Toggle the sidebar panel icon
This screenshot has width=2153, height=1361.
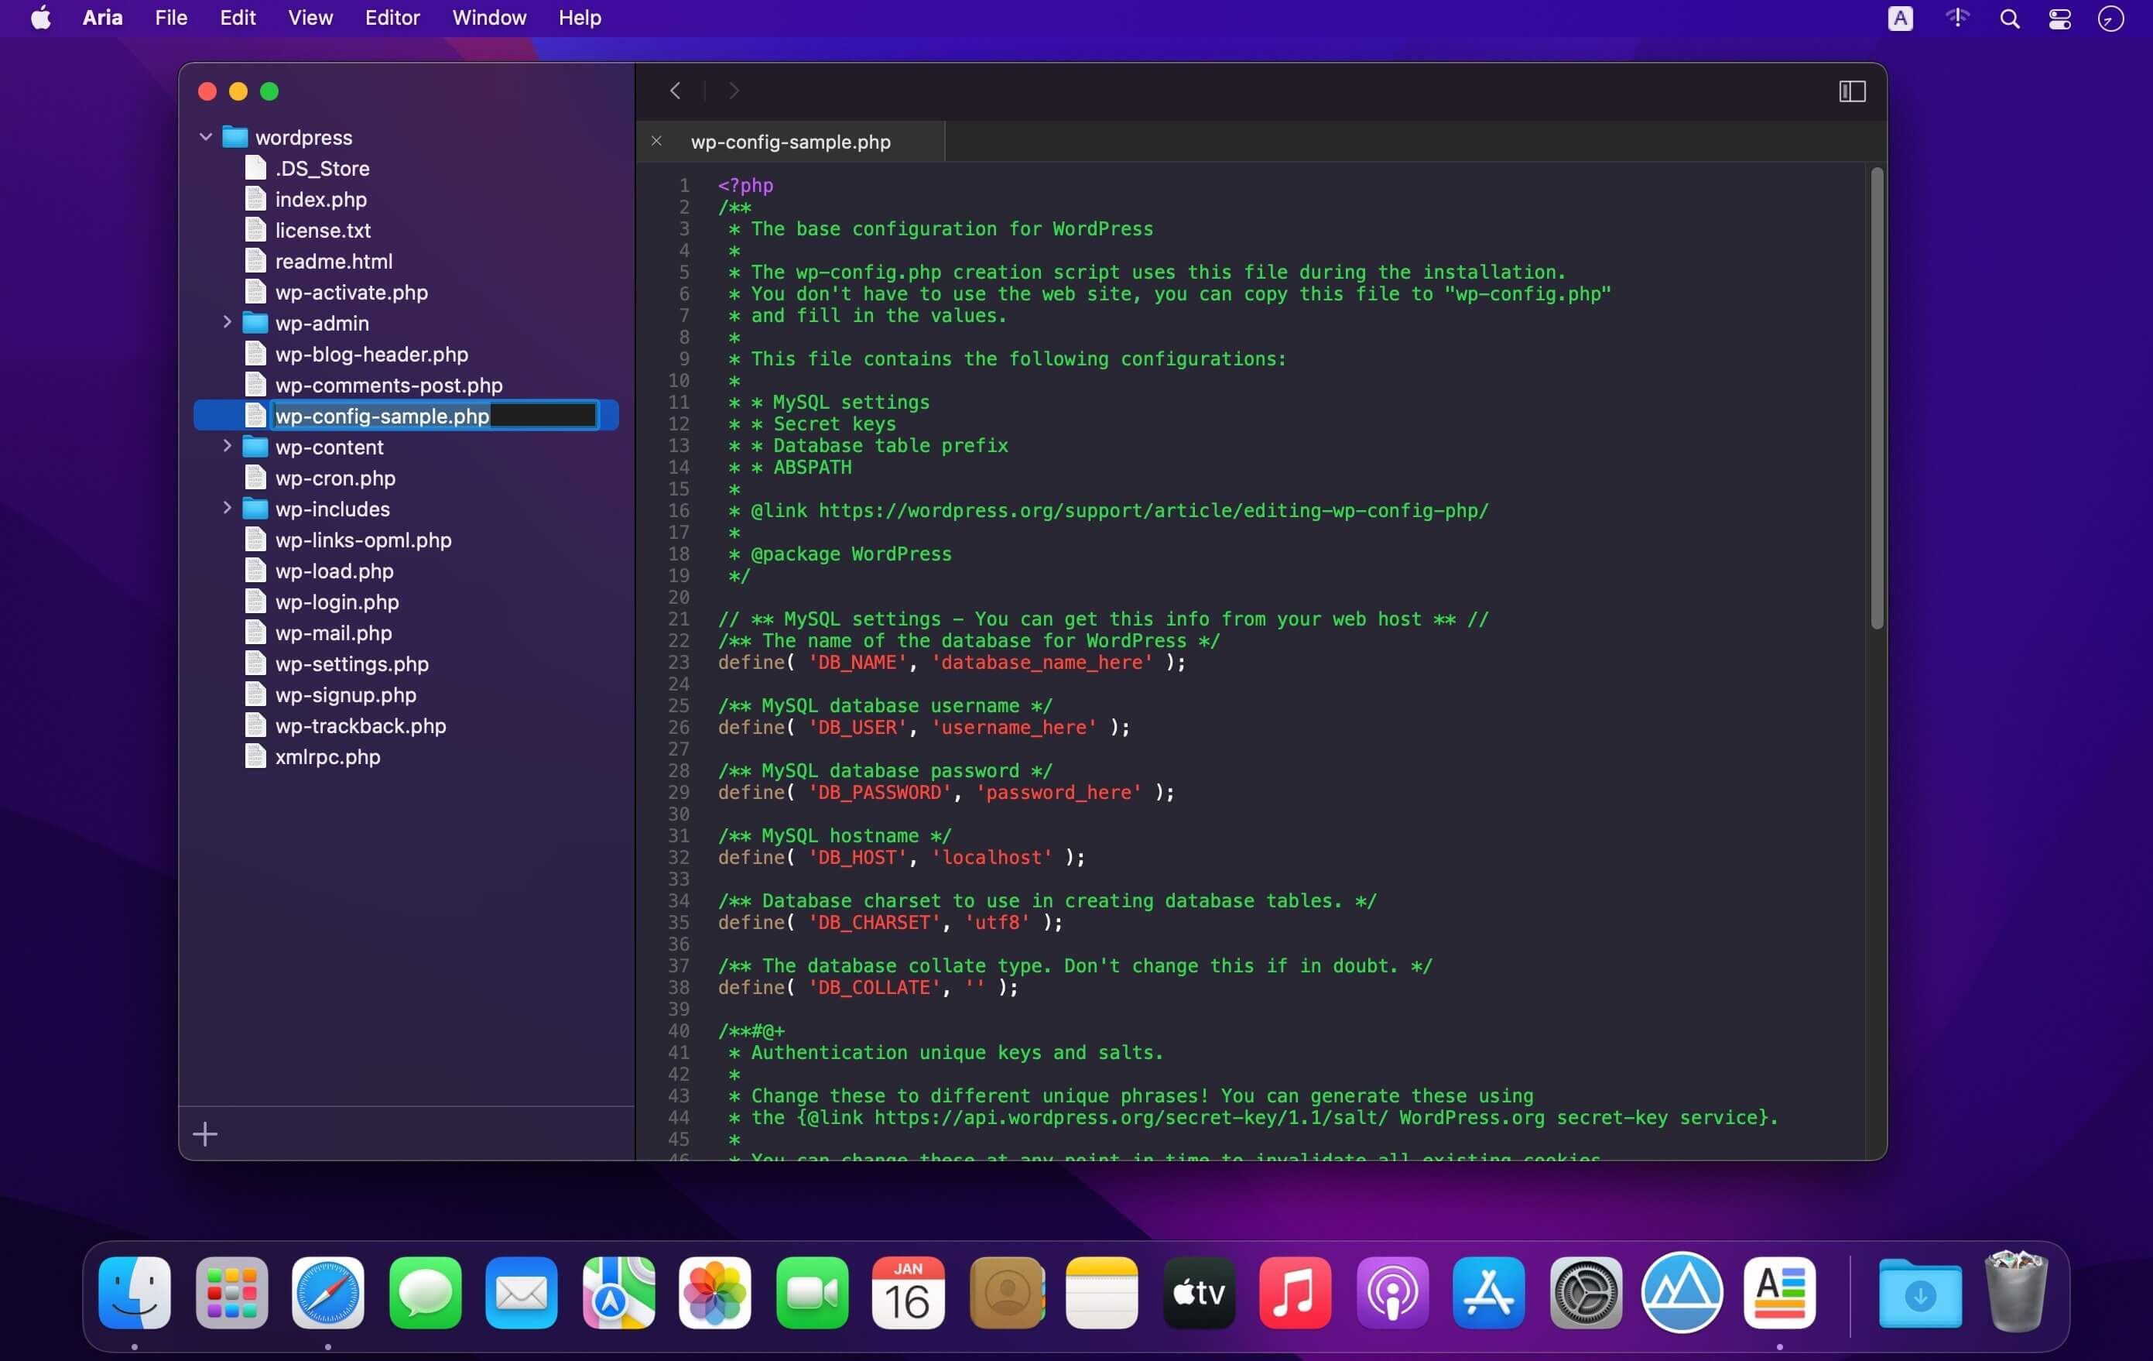click(x=1852, y=91)
